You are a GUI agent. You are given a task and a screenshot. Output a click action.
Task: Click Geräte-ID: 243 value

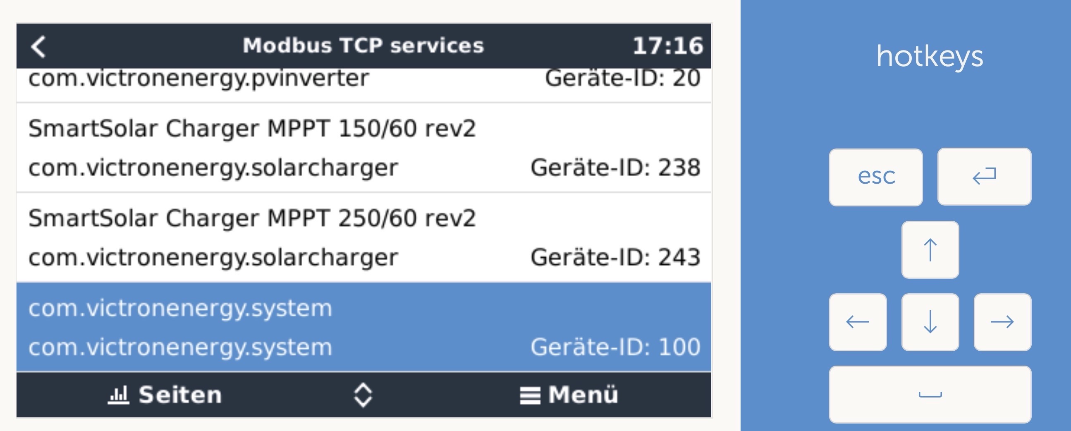pos(615,257)
